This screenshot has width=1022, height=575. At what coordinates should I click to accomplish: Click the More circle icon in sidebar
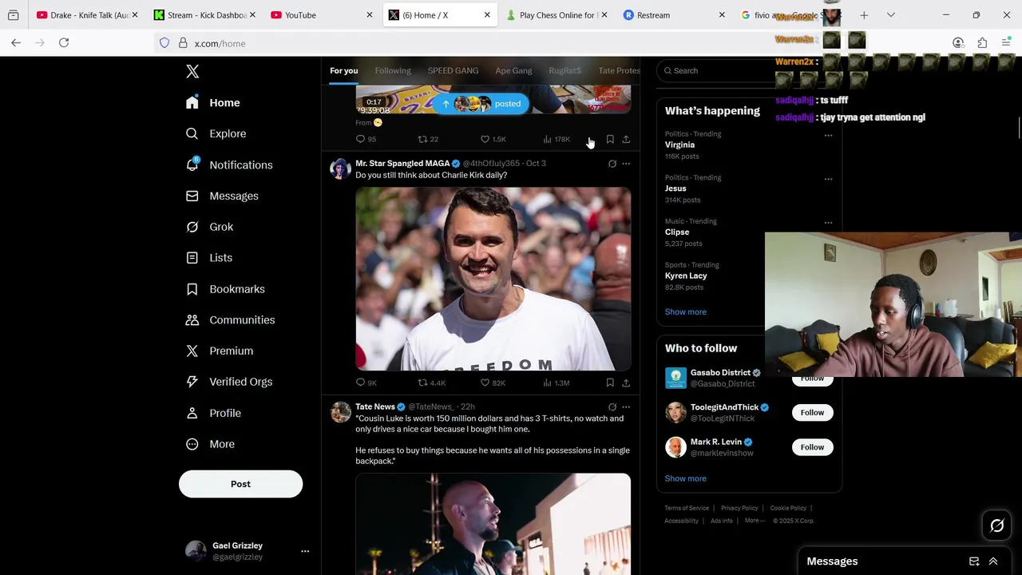coord(192,444)
